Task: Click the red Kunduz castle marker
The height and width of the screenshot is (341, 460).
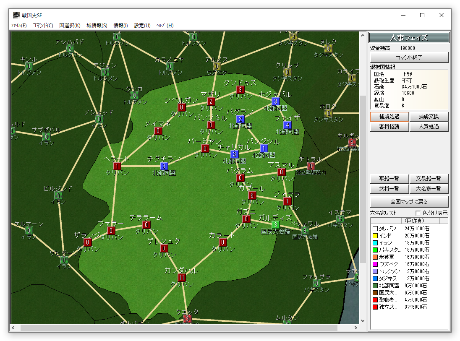Action: coord(240,90)
